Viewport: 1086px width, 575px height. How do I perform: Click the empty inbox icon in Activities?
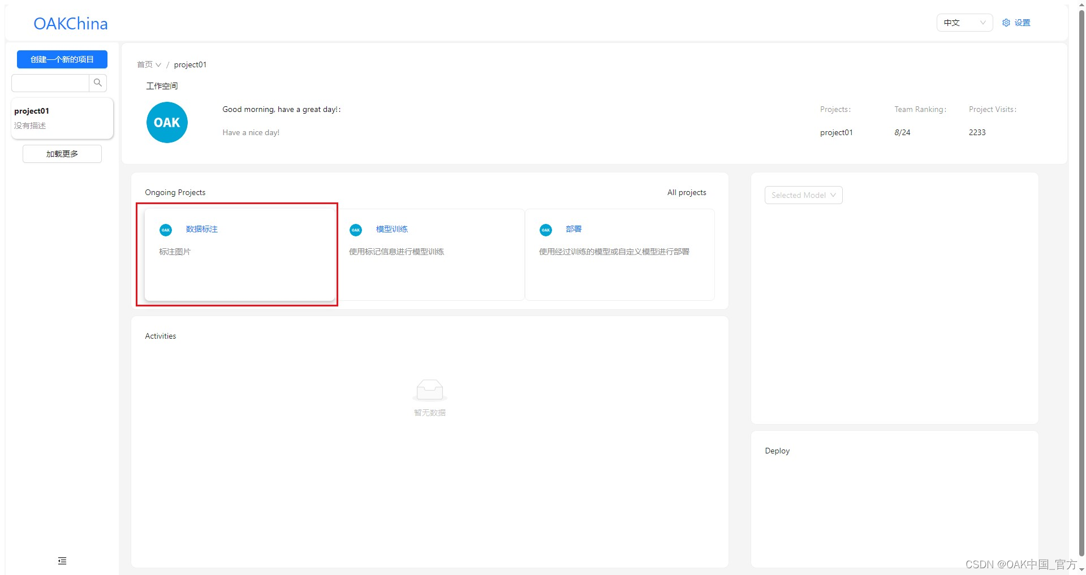click(x=430, y=390)
